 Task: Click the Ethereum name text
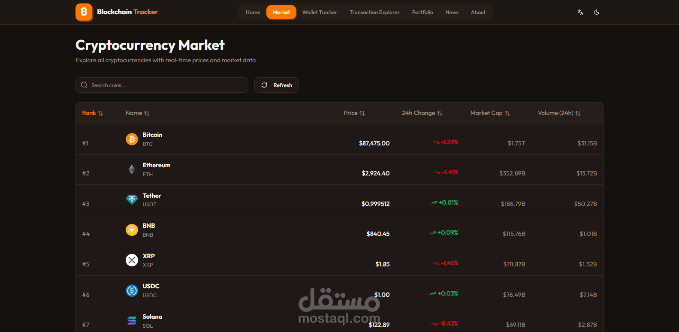click(157, 165)
